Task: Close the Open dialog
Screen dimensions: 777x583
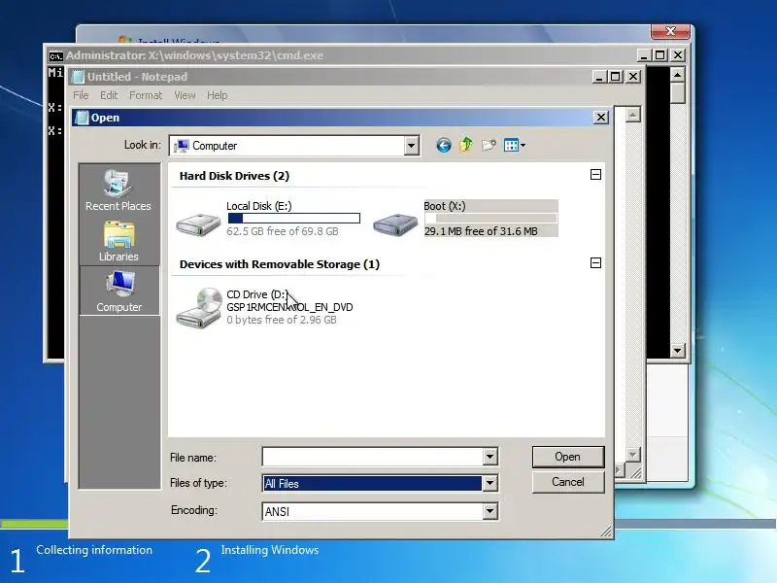Action: 601,118
